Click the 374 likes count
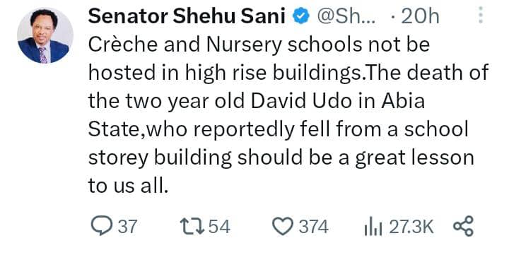The width and height of the screenshot is (509, 255). click(x=314, y=227)
